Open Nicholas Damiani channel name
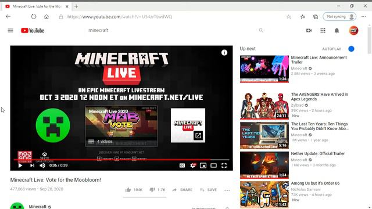This screenshot has width=372, height=209. click(x=306, y=189)
